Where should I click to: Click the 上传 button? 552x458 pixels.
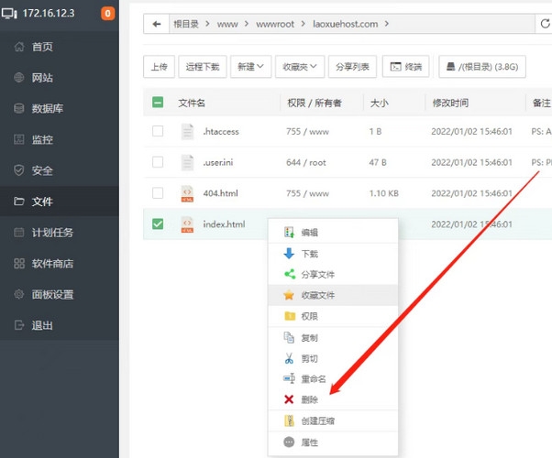pos(159,66)
